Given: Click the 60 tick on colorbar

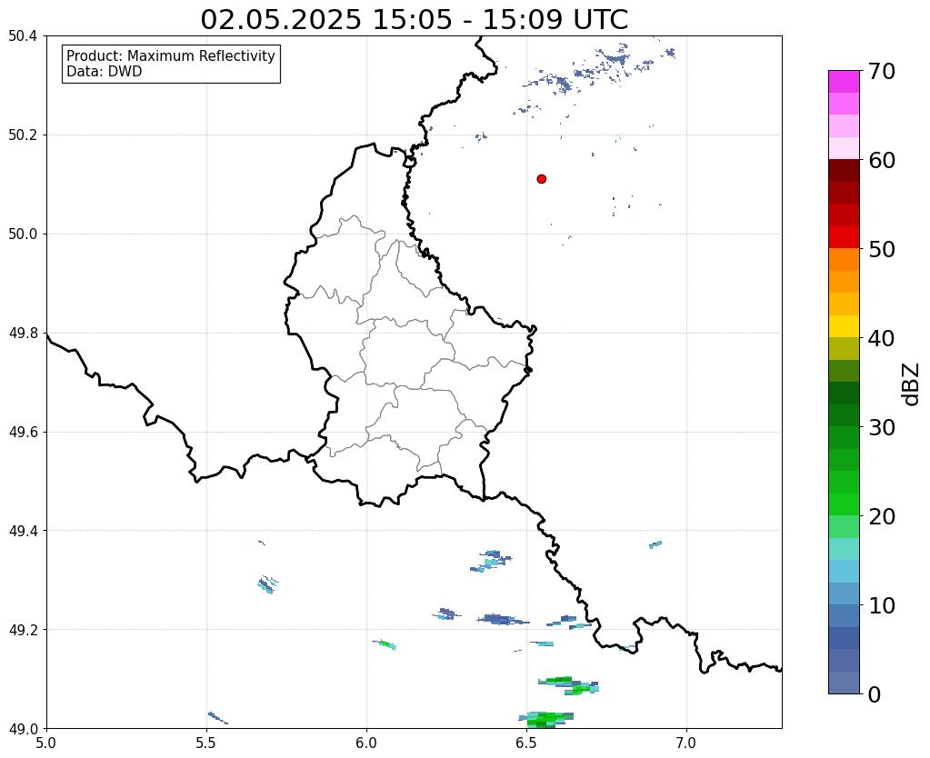Looking at the screenshot, I should [882, 160].
